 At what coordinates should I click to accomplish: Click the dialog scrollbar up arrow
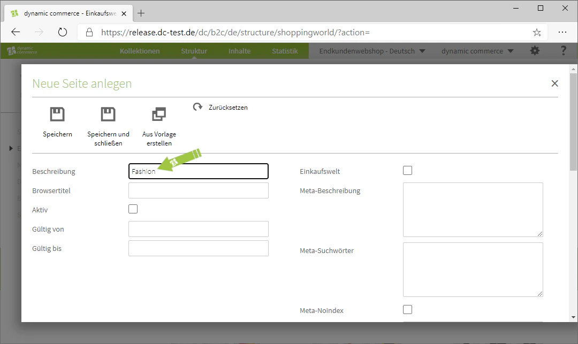click(x=573, y=69)
